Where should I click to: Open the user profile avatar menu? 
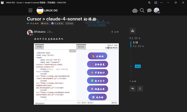[157, 11]
